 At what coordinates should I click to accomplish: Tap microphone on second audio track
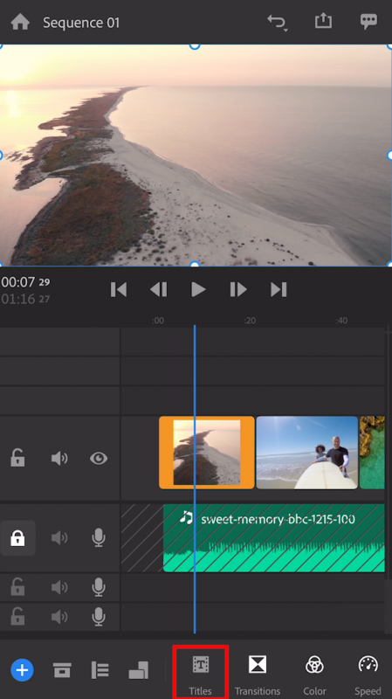(99, 587)
